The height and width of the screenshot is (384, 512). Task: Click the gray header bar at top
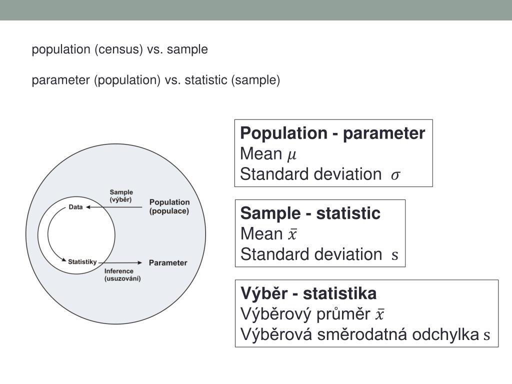coord(256,10)
